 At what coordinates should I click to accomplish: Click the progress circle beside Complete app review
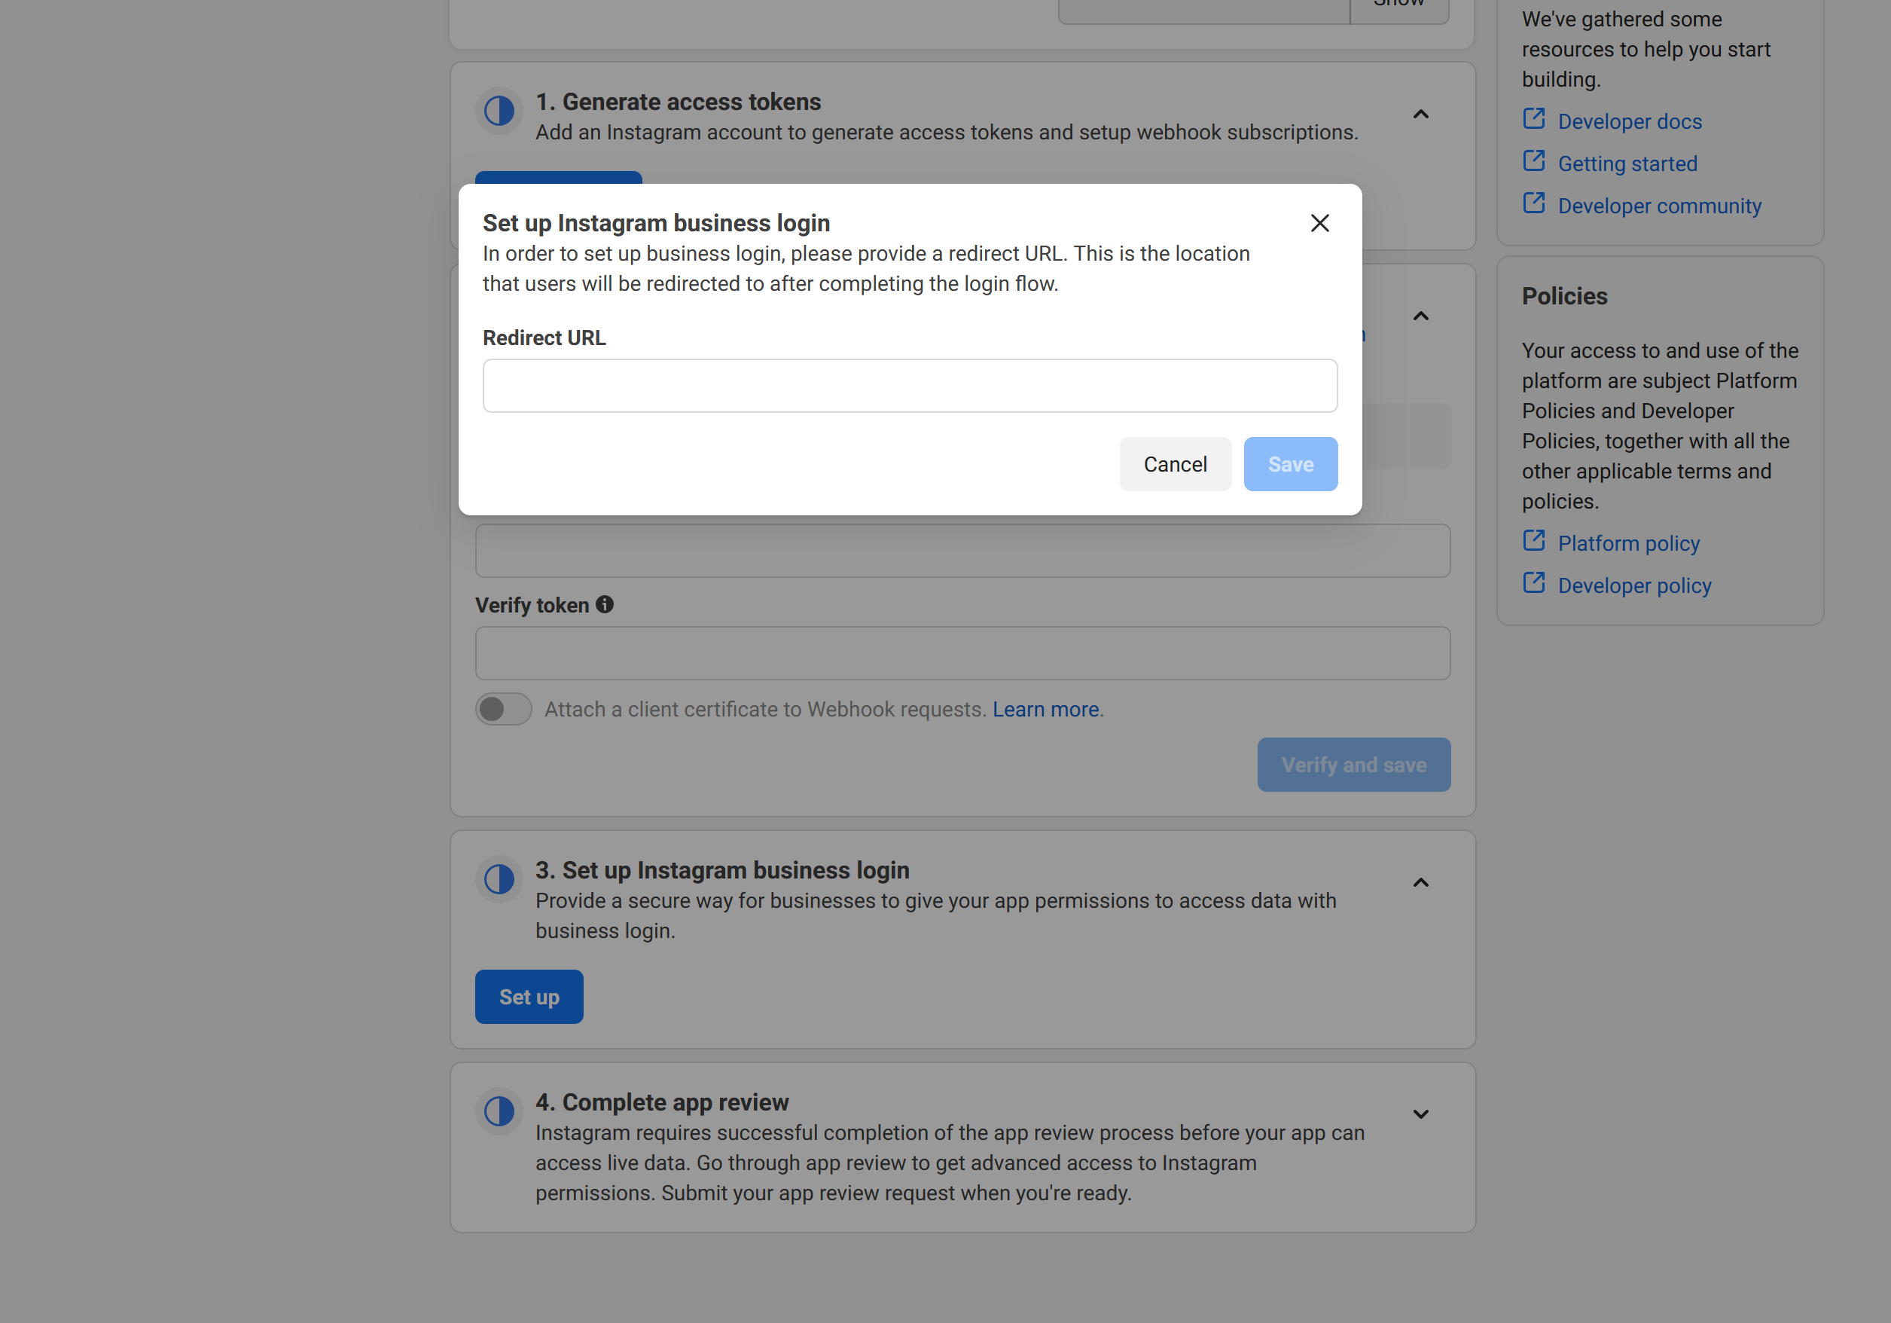click(x=499, y=1111)
